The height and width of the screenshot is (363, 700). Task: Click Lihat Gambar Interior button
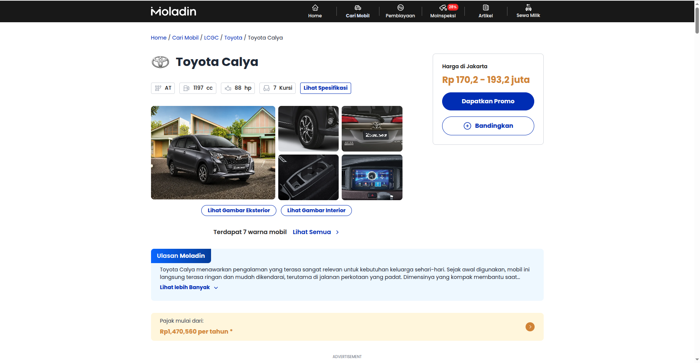click(316, 210)
